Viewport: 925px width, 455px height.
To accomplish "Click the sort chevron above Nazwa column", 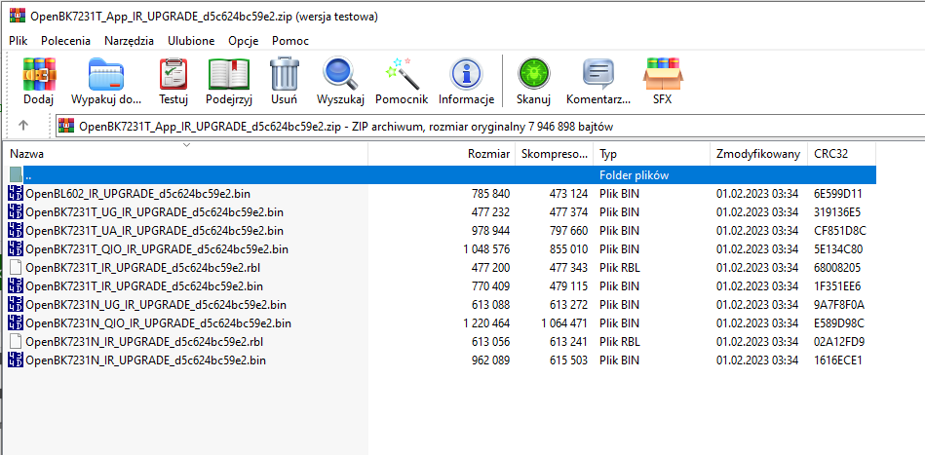I will click(x=187, y=144).
